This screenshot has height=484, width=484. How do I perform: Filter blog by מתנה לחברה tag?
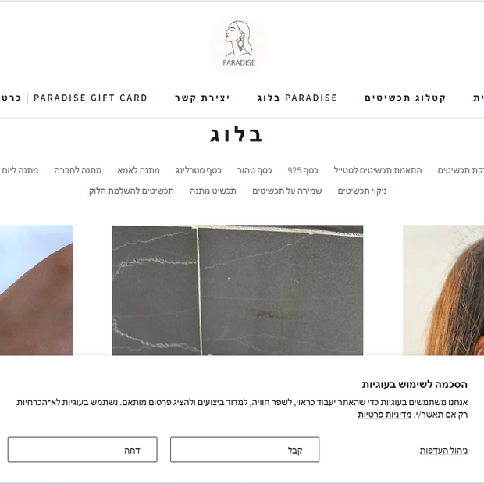78,170
